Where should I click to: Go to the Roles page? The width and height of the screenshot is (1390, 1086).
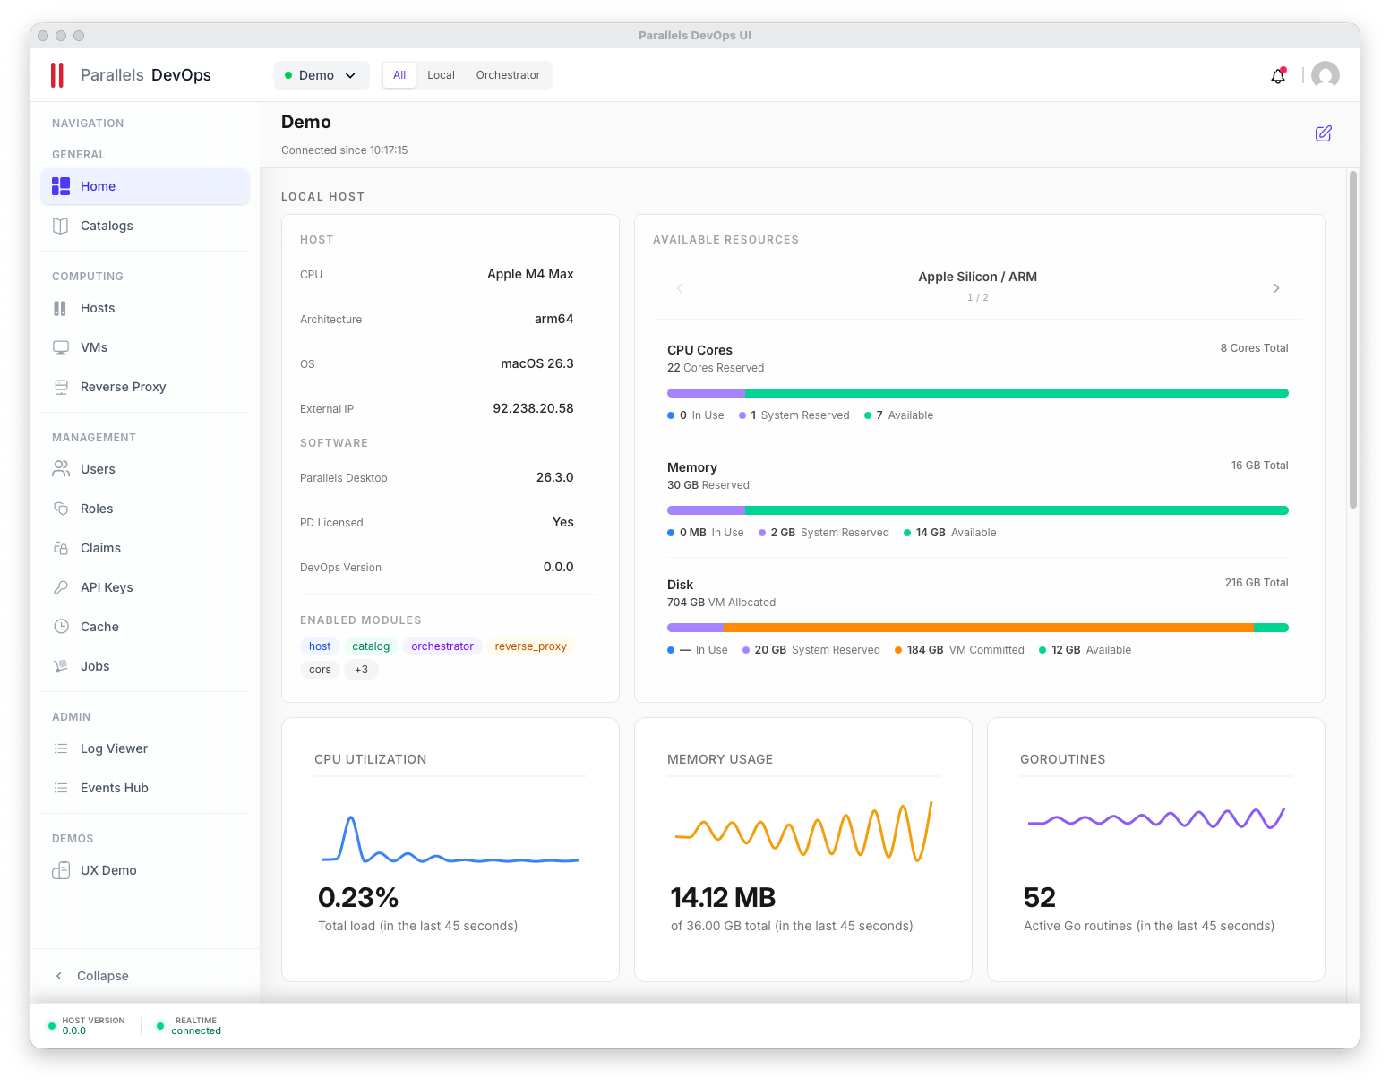pyautogui.click(x=145, y=509)
